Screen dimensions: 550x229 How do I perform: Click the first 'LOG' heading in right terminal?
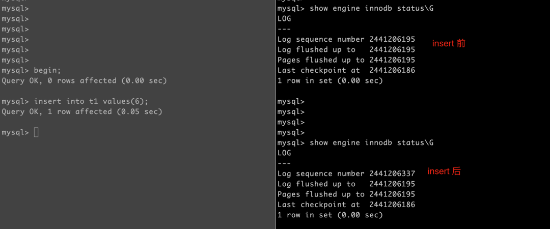pyautogui.click(x=284, y=19)
